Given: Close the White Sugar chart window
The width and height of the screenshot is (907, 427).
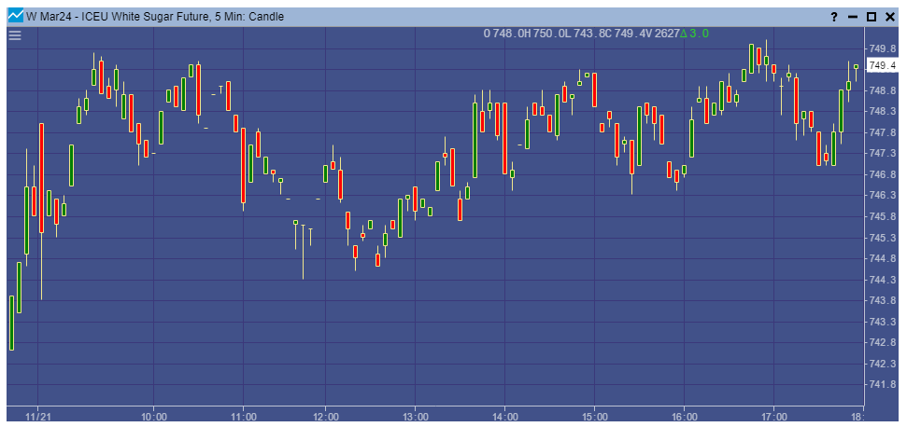Looking at the screenshot, I should point(889,17).
